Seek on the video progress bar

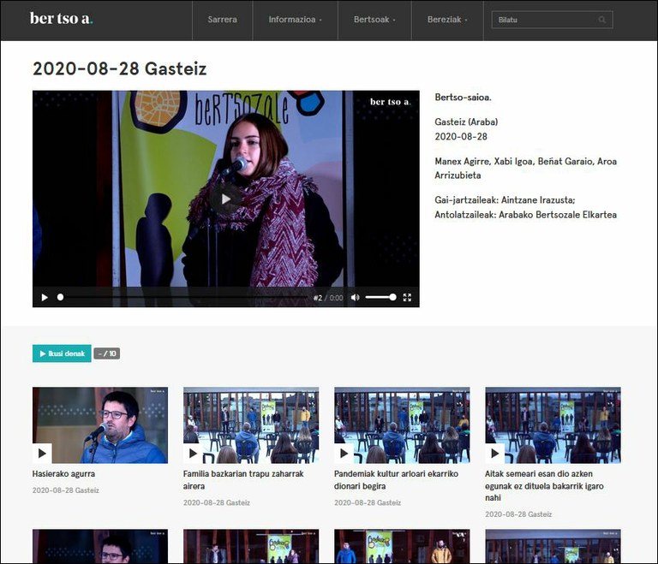tap(184, 297)
